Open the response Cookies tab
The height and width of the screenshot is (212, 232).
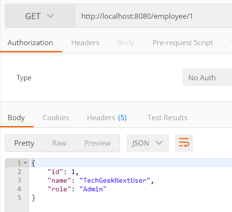56,118
